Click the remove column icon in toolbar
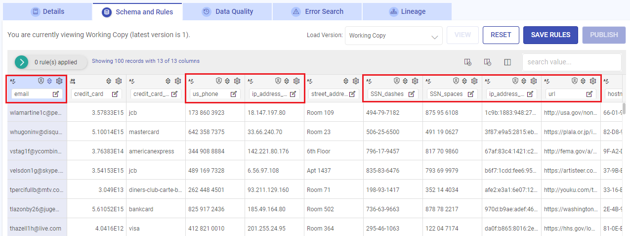This screenshot has width=630, height=236. 488,62
